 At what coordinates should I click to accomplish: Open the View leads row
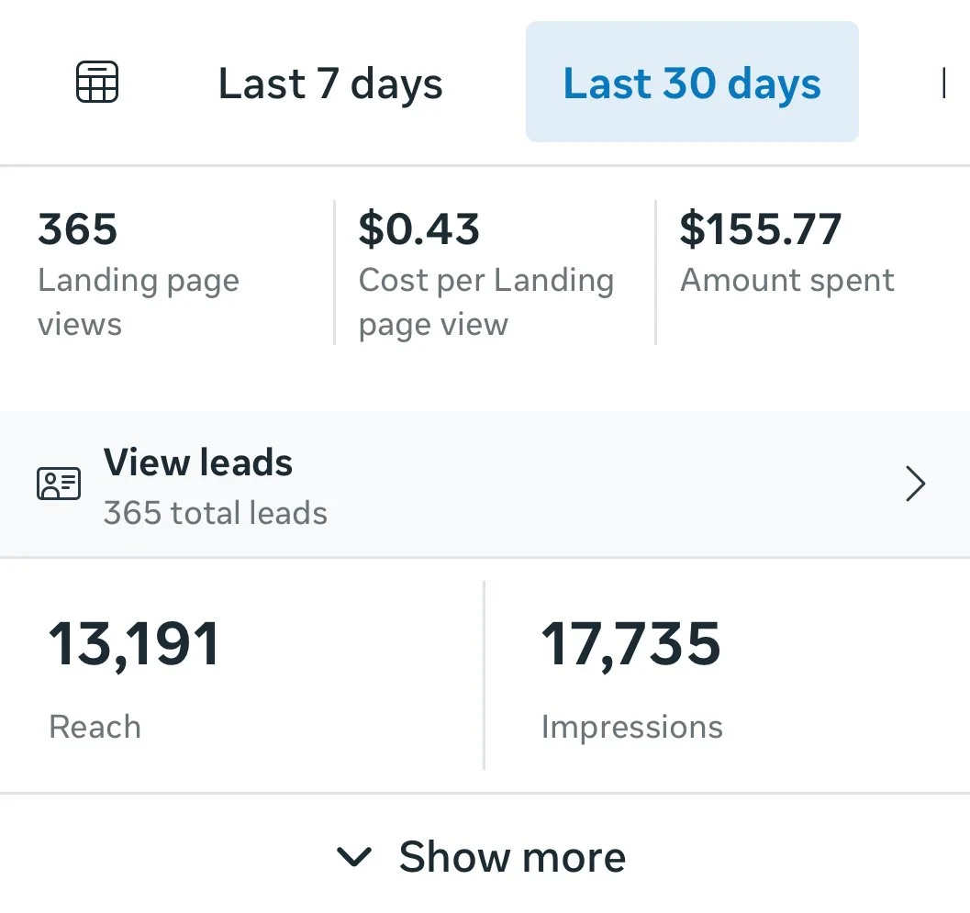click(x=485, y=484)
